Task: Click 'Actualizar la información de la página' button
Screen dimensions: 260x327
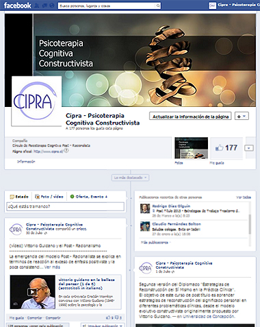Action: point(190,116)
